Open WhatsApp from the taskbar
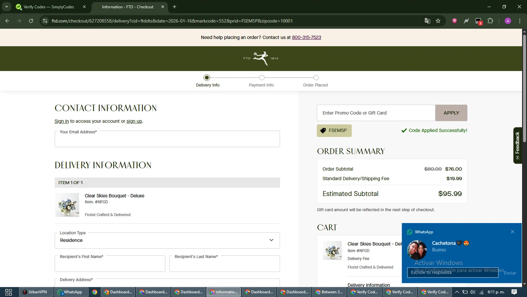The width and height of the screenshot is (527, 297). [x=71, y=292]
